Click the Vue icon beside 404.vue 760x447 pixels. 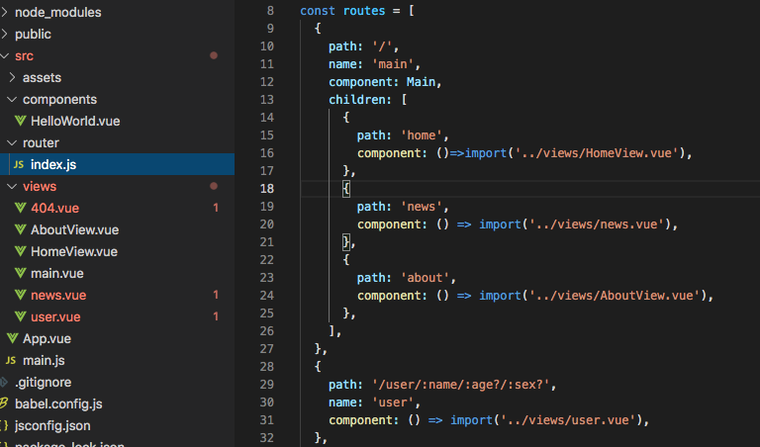pyautogui.click(x=21, y=209)
